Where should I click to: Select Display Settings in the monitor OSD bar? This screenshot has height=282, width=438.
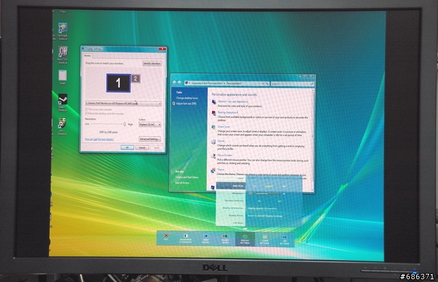(245, 240)
